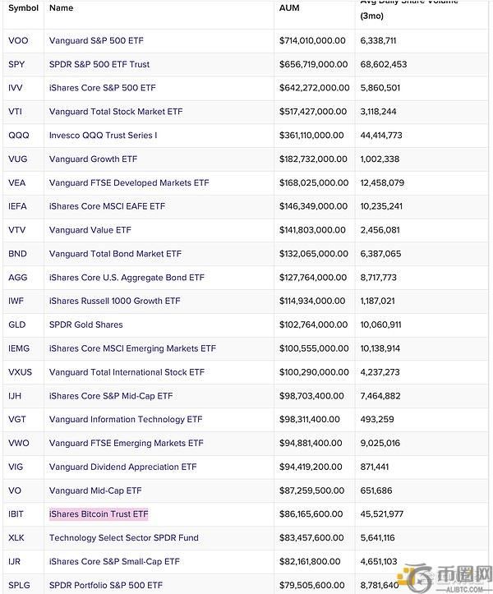Click the Symbol column header
493x594 pixels.
coord(22,7)
